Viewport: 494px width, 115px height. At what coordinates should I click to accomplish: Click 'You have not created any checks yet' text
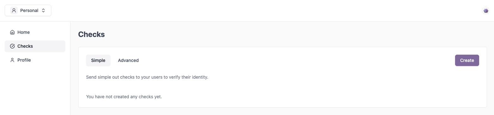tap(124, 97)
